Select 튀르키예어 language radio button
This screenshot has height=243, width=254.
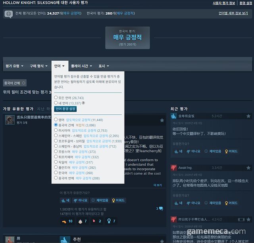(x=56, y=157)
